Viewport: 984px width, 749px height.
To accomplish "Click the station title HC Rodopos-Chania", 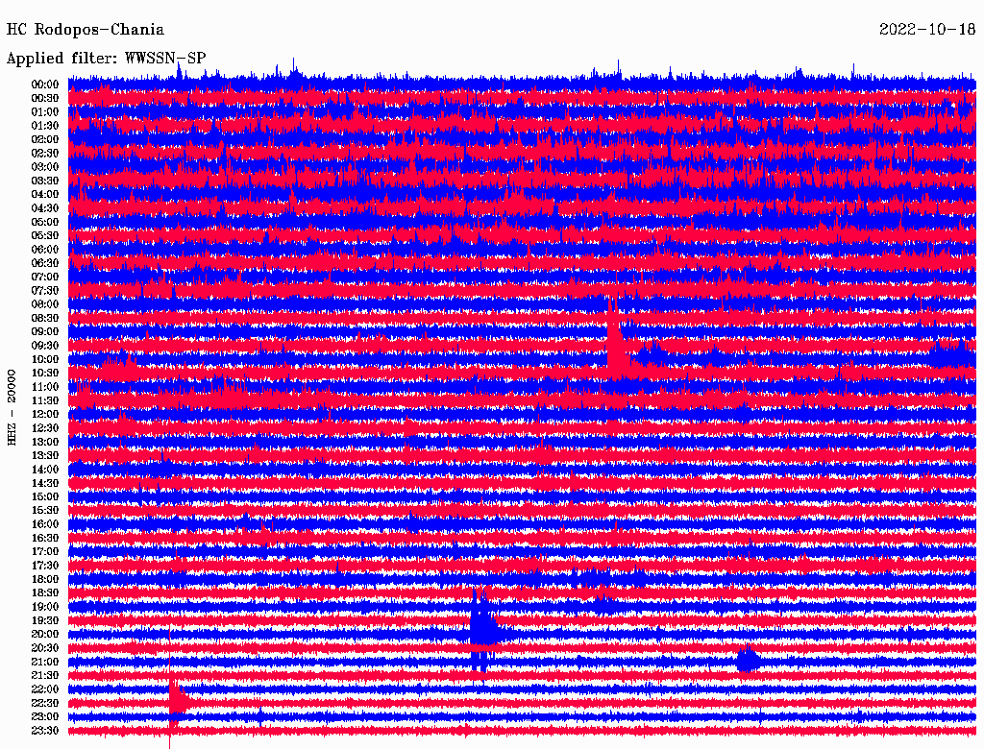I will (x=86, y=30).
